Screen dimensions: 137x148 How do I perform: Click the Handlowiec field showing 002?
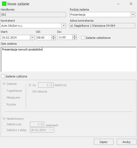point(33,15)
